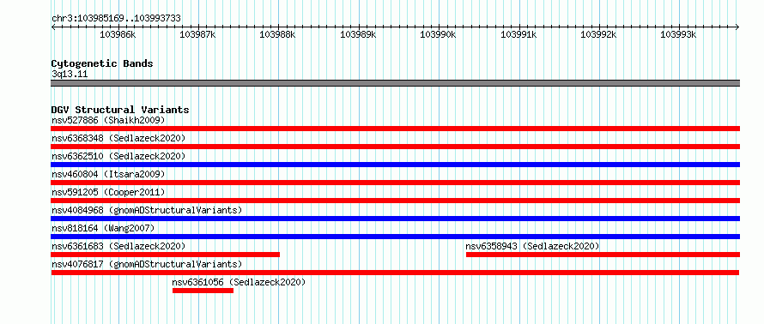Image resolution: width=764 pixels, height=324 pixels.
Task: Click the nsv527886 (Shaikh2009) variant label
Action: click(108, 120)
